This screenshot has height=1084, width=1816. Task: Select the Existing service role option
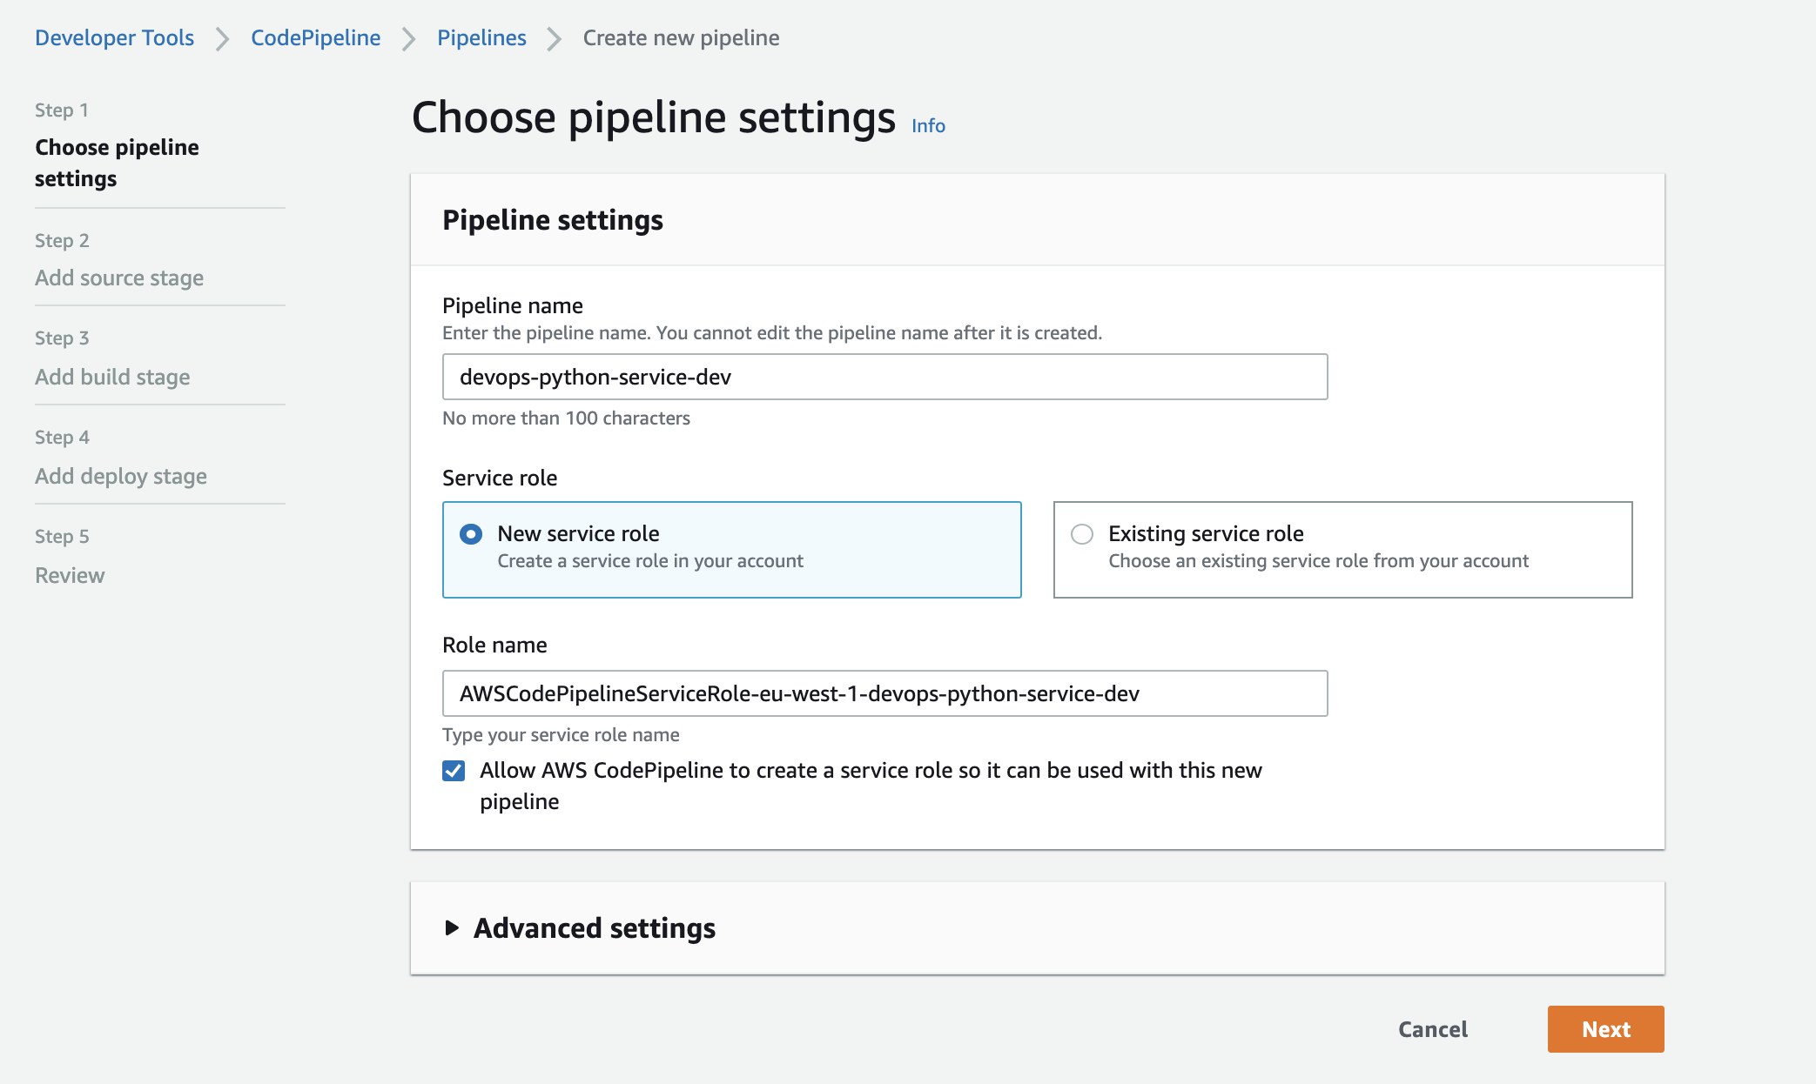click(1082, 534)
